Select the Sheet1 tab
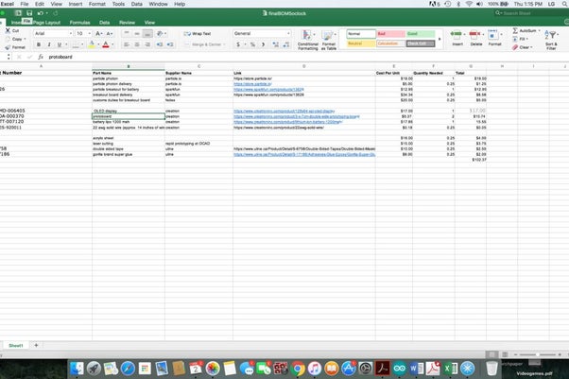The width and height of the screenshot is (569, 379). click(x=16, y=346)
